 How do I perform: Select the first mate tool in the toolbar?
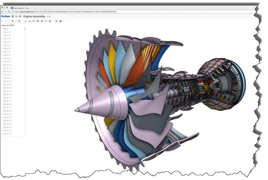click(25, 21)
